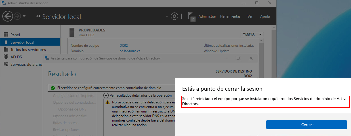351x136 pixels.
Task: Open the Ayuda menu
Action: pyautogui.click(x=265, y=16)
